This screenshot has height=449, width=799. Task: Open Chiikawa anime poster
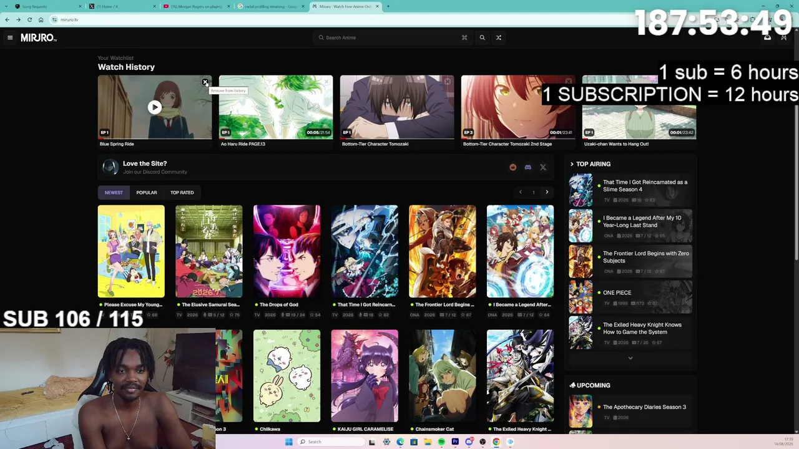tap(287, 376)
